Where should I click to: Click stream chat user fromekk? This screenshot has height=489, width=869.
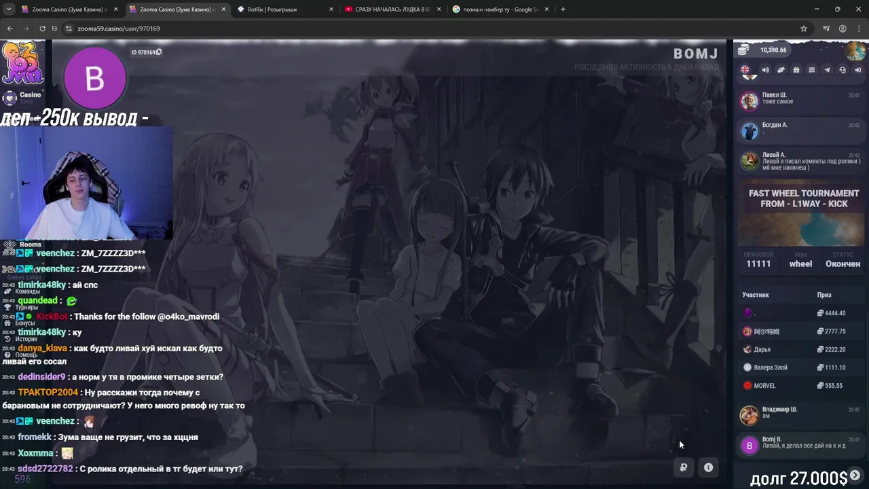[34, 437]
